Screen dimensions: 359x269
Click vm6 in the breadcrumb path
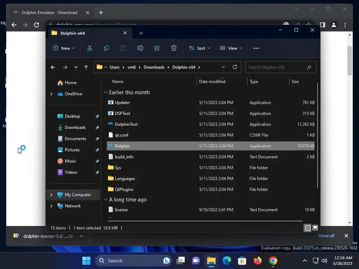131,67
